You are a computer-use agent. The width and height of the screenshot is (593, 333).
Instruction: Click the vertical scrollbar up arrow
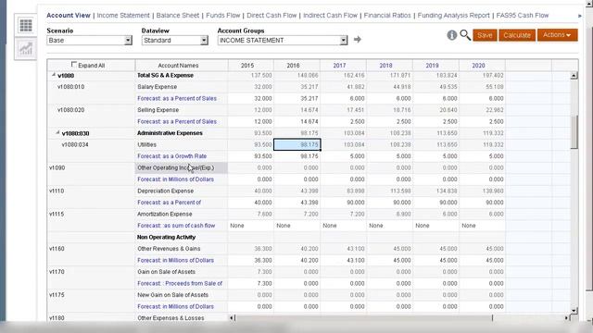click(574, 76)
